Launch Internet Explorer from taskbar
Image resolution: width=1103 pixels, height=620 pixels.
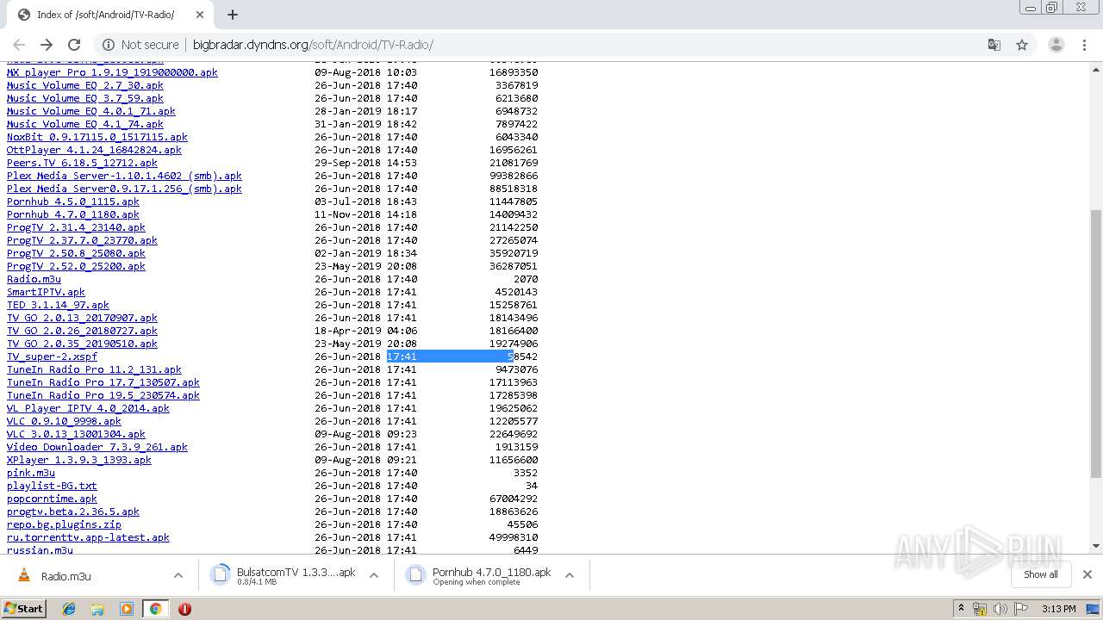click(69, 609)
